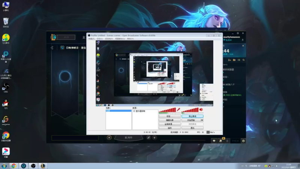Click the voice microphone icon in League client
Screen dimensions: 300x169
[227, 141]
